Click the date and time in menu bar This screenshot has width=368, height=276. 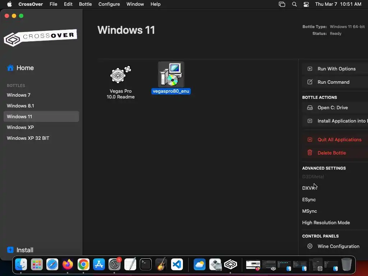338,4
